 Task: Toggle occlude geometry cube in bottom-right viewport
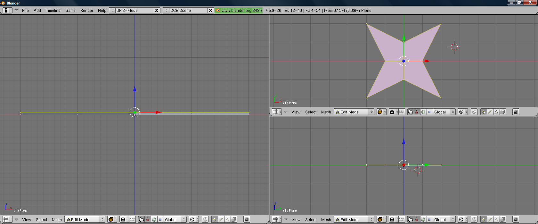[503, 220]
